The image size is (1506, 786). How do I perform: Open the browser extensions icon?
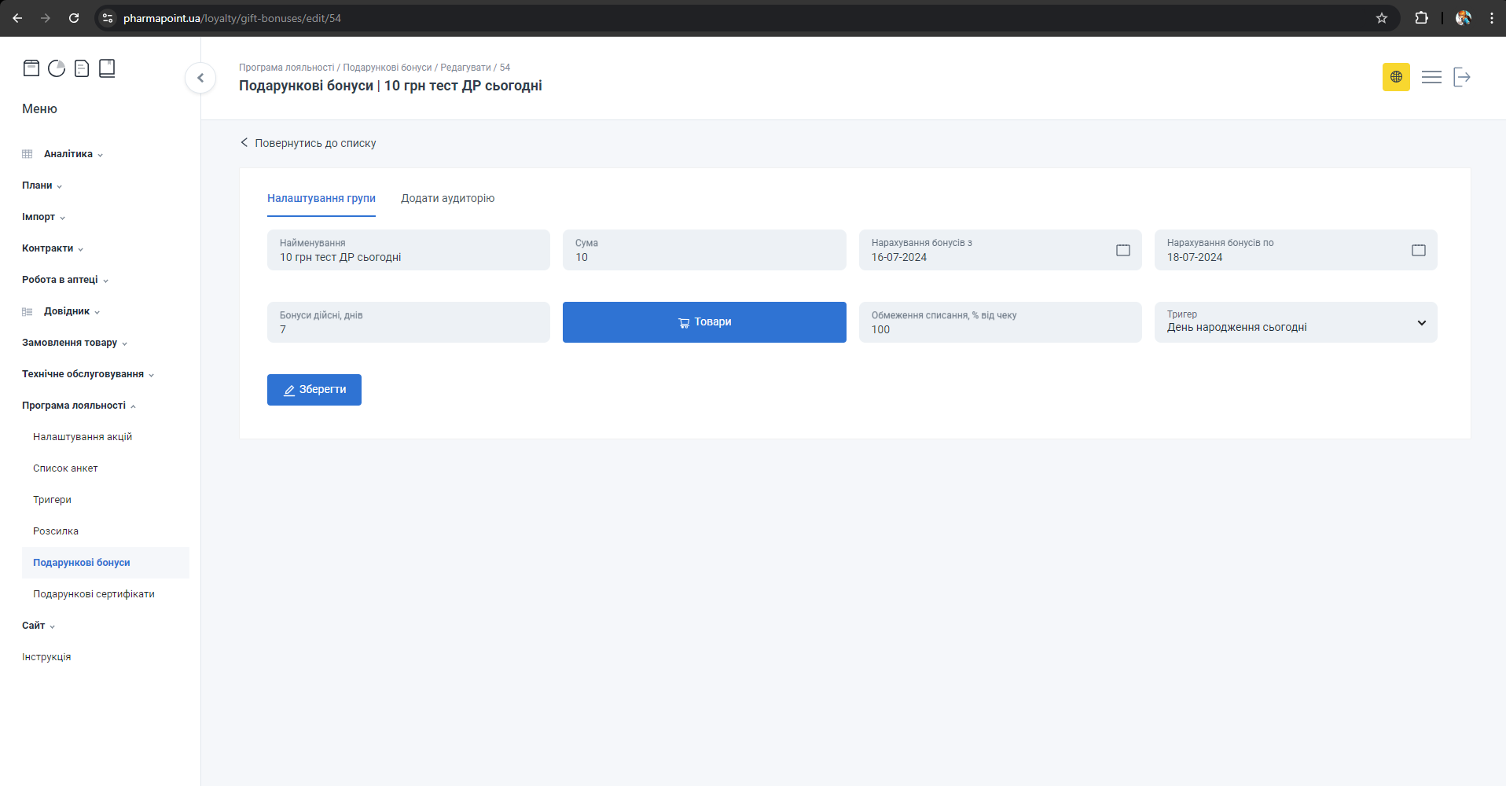pos(1421,18)
